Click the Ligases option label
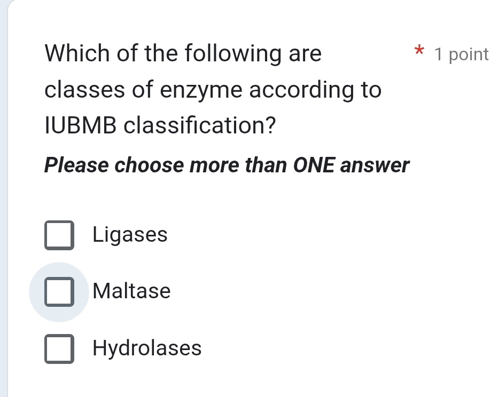 130,235
